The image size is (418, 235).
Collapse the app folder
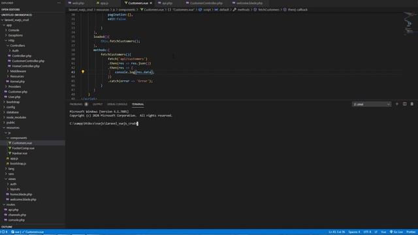point(8,25)
